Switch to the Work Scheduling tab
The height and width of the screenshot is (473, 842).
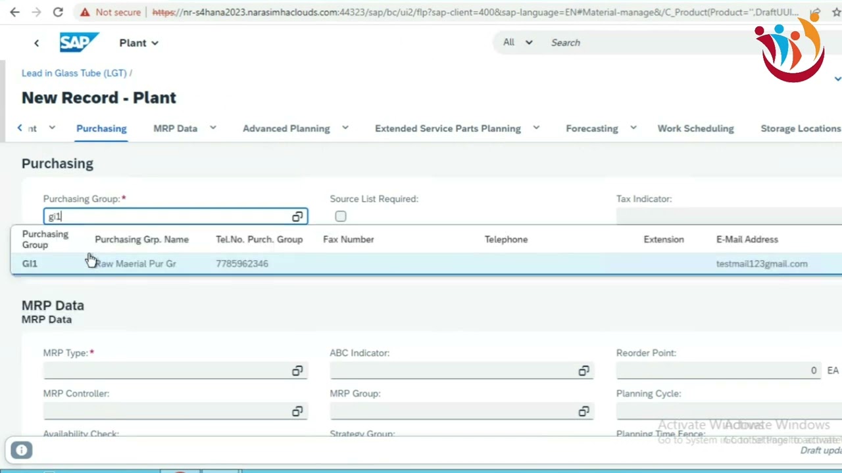tap(695, 128)
